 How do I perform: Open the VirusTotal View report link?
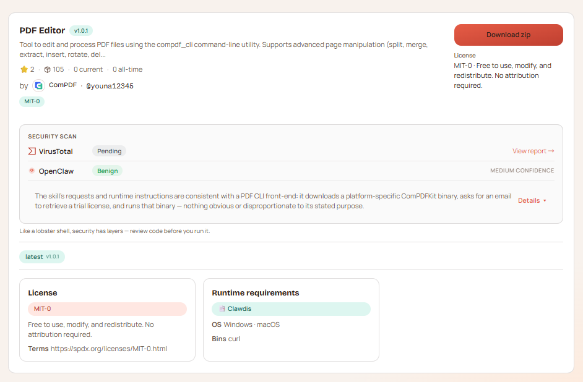(x=533, y=151)
